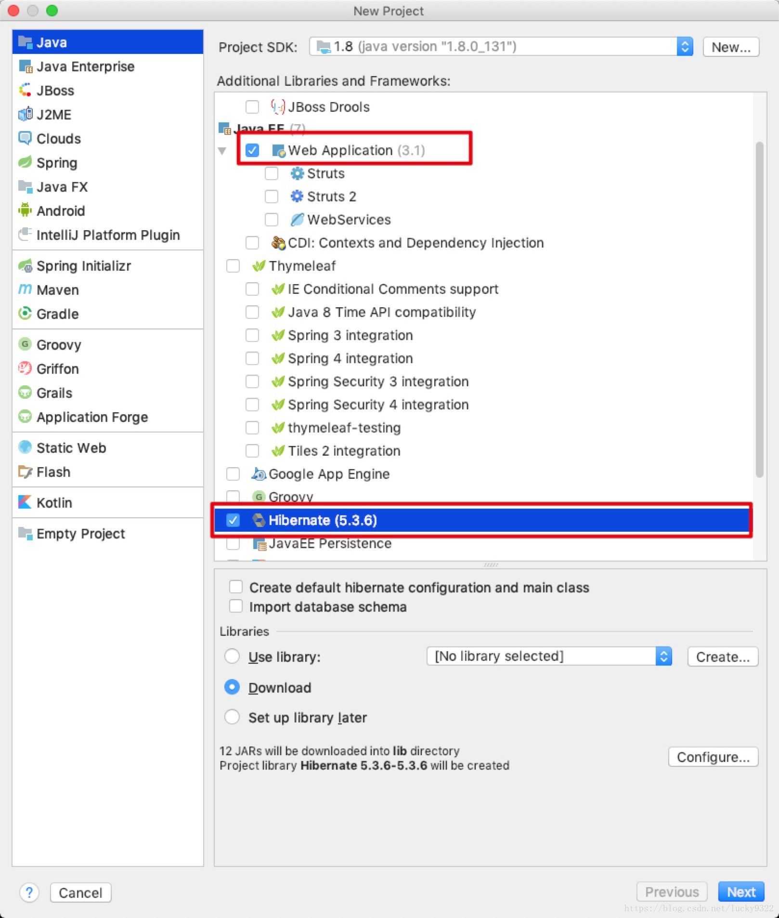Select the Java Enterprise project type icon

25,66
